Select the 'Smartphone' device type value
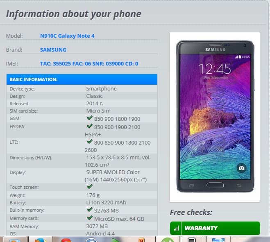Image resolution: width=270 pixels, height=242 pixels. (102, 88)
